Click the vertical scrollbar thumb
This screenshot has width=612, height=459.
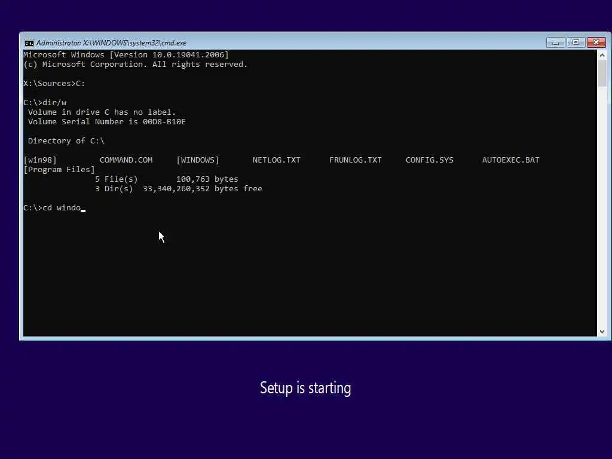pyautogui.click(x=602, y=74)
